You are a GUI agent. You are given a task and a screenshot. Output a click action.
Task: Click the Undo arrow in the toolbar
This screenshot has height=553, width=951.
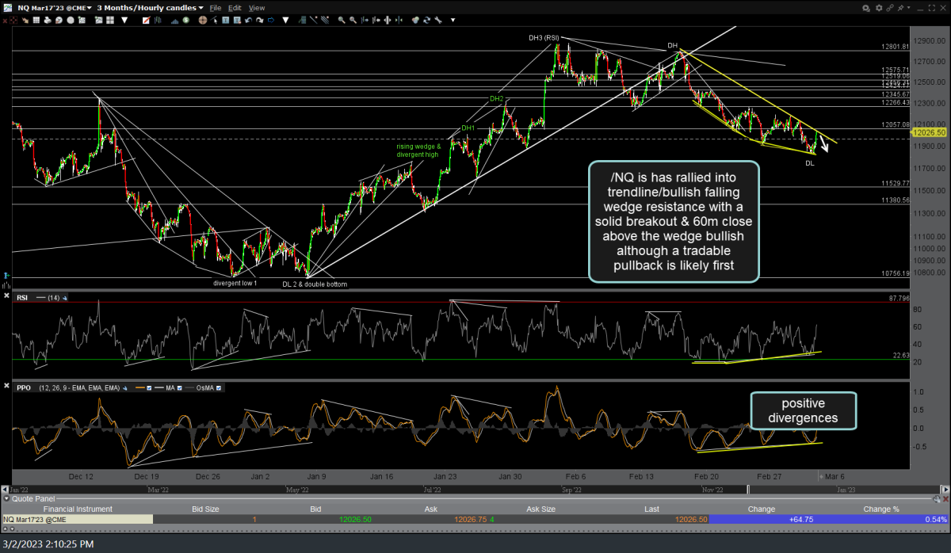tap(248, 19)
